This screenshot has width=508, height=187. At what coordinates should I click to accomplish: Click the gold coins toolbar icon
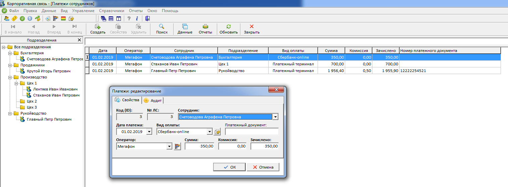coord(14,18)
